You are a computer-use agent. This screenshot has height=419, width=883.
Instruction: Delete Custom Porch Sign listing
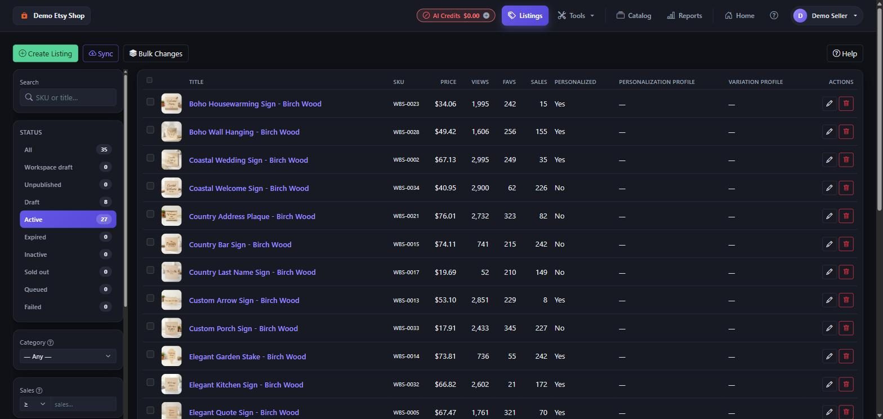click(846, 328)
